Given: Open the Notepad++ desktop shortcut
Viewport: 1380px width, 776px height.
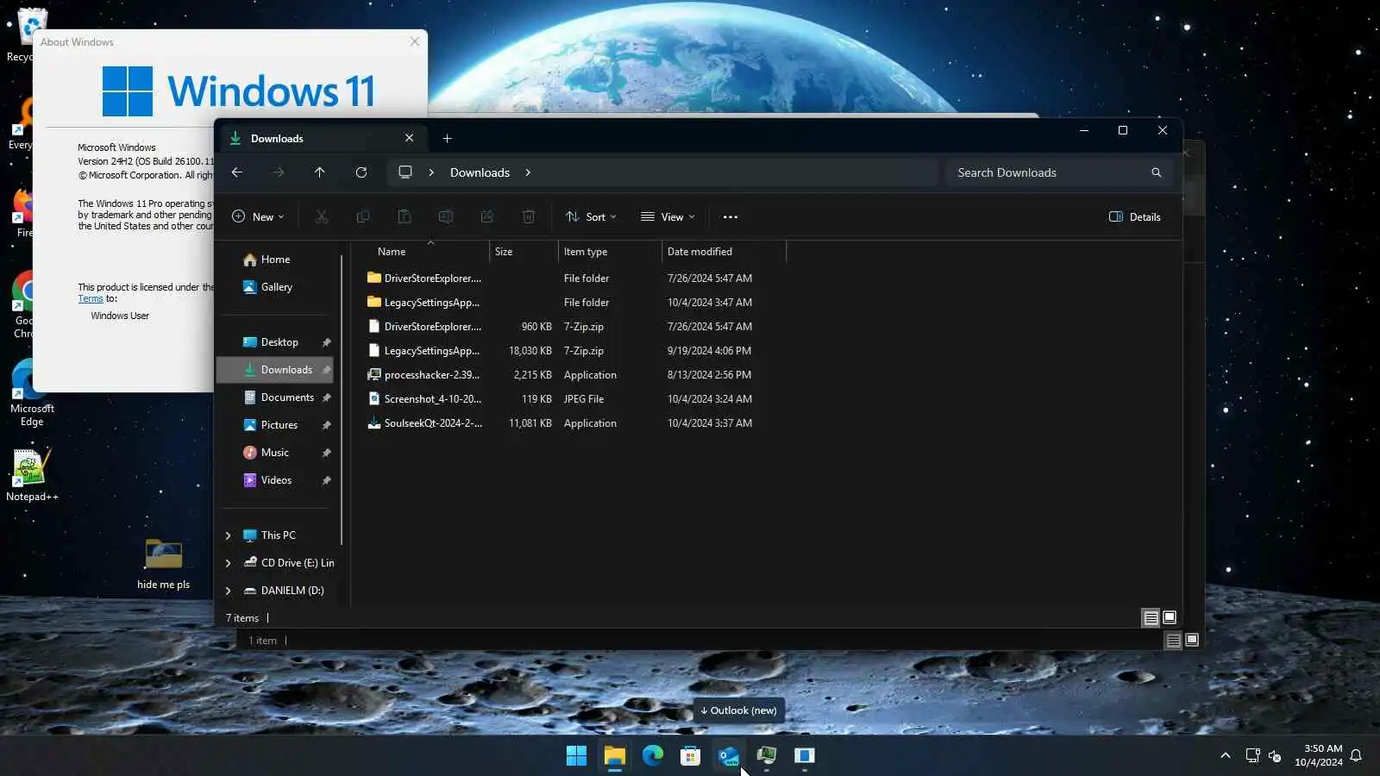Looking at the screenshot, I should pos(32,474).
